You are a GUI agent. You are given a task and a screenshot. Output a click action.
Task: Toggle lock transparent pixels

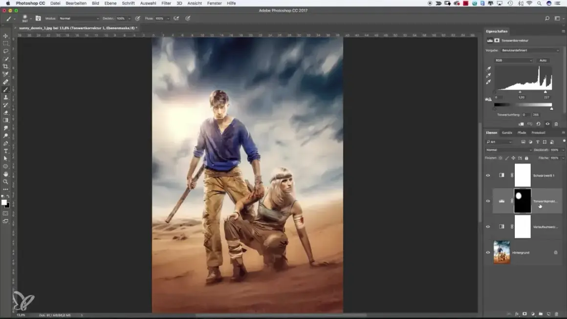point(501,158)
